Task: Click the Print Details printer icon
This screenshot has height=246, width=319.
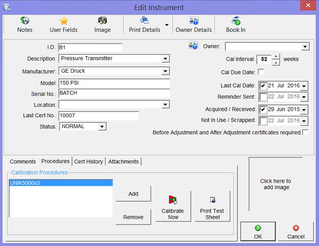Action: 144,21
